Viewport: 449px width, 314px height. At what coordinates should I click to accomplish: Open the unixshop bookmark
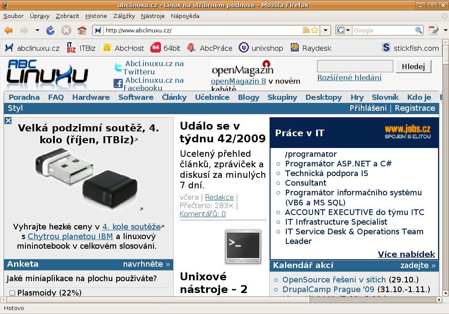[x=261, y=48]
